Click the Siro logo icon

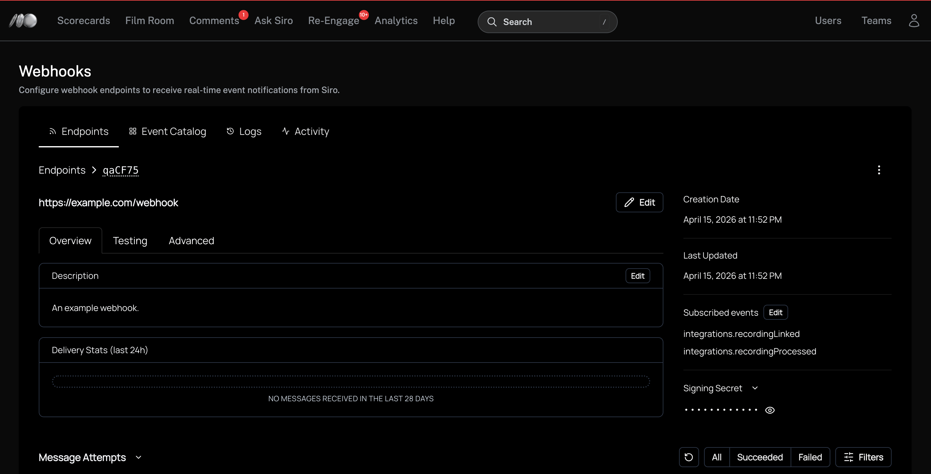23,21
